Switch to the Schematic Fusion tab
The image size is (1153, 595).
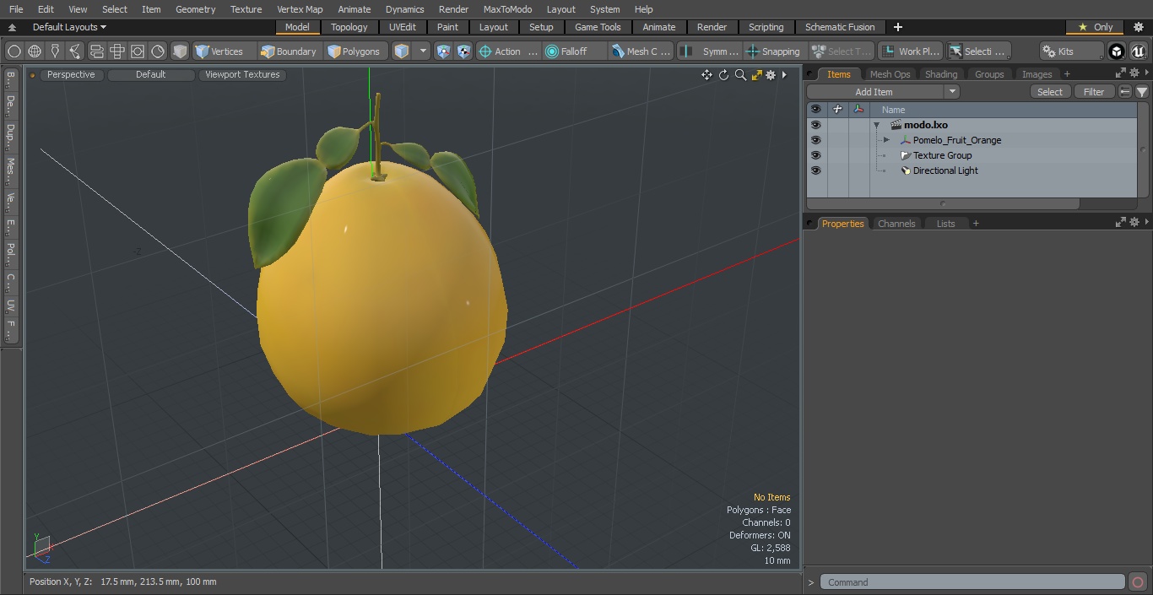840,27
